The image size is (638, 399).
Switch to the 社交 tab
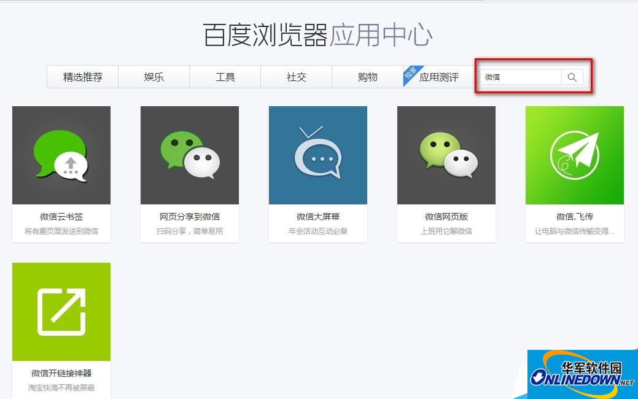[x=296, y=77]
